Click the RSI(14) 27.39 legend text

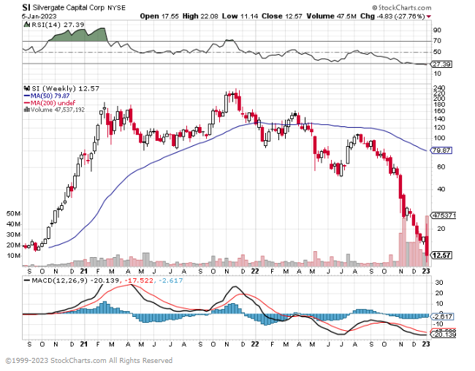58,25
